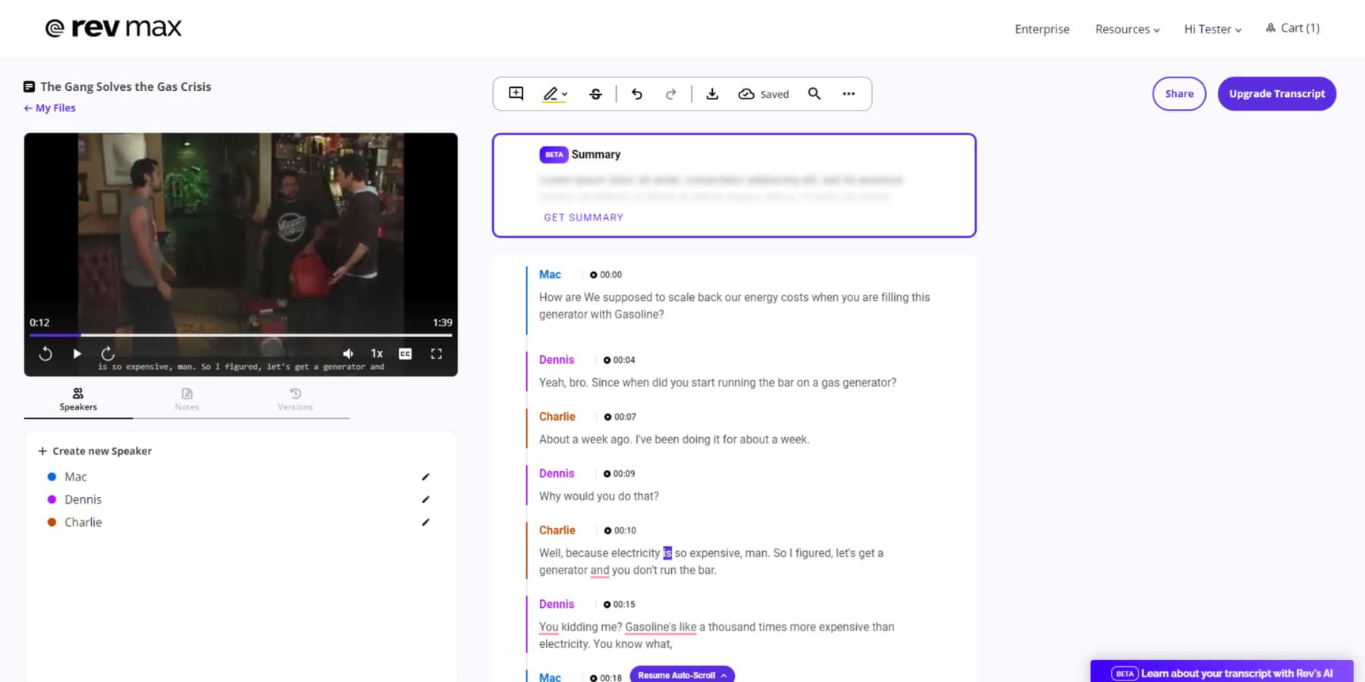Open the more options menu in toolbar
Image resolution: width=1365 pixels, height=682 pixels.
tap(849, 93)
